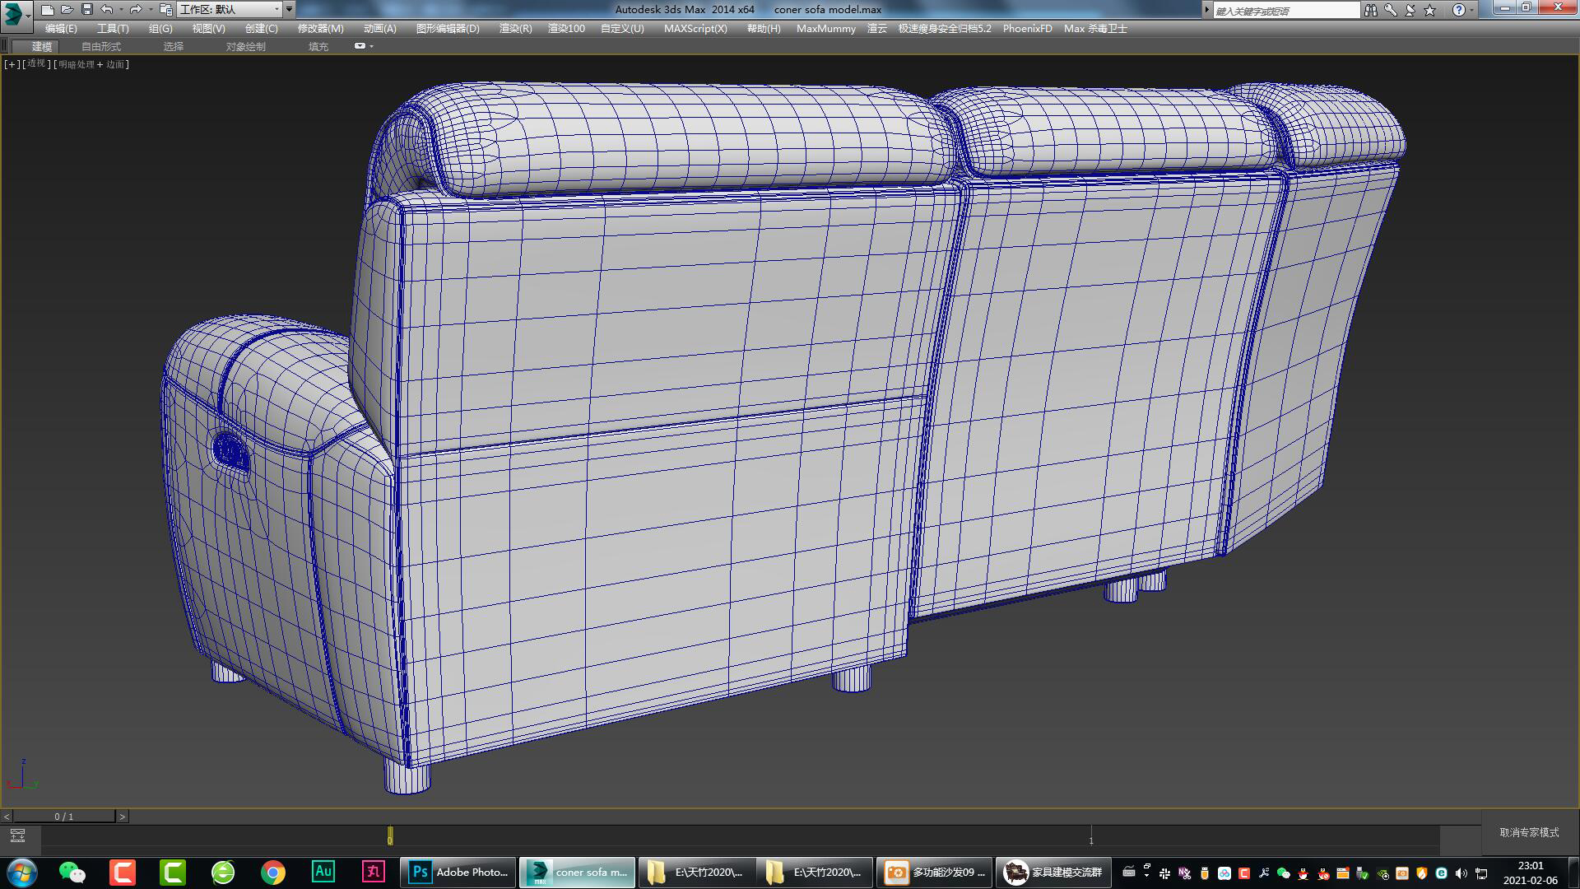The width and height of the screenshot is (1580, 889).
Task: Open the 多功能沙发09 window from taskbar
Action: (934, 872)
